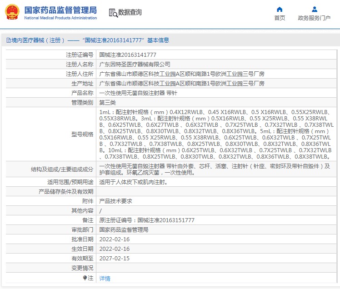Select the 审批部门 label
340x289 pixels.
pos(82,230)
